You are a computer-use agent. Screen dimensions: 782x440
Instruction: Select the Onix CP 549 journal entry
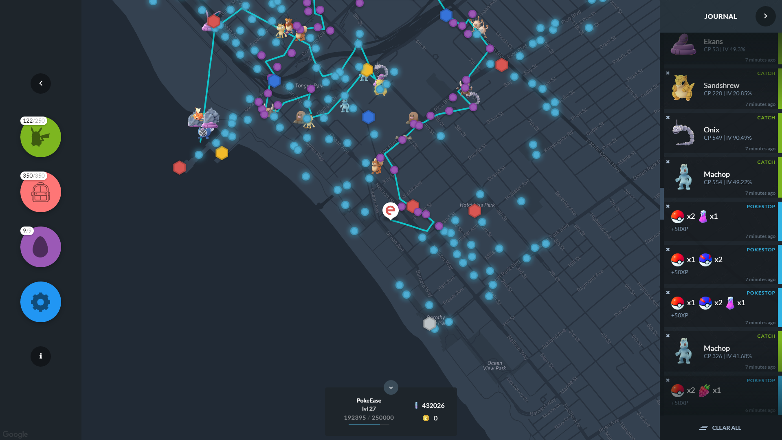pyautogui.click(x=721, y=134)
